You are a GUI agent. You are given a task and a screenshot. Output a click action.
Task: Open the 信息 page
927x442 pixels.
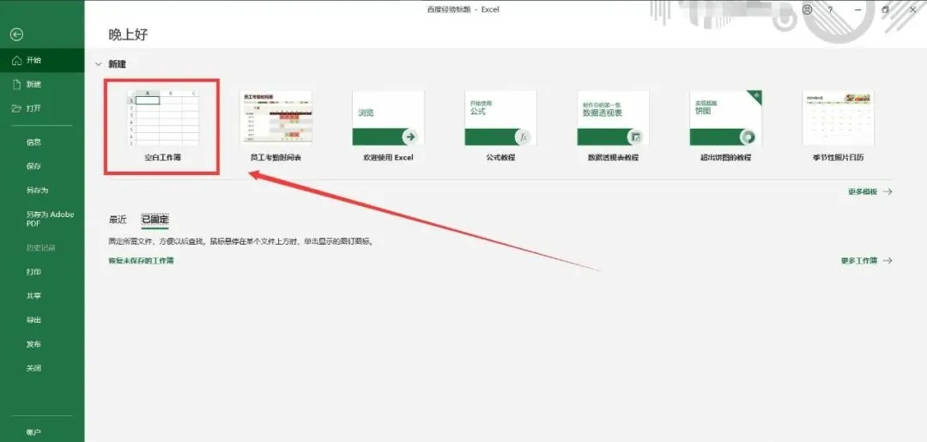[42, 142]
